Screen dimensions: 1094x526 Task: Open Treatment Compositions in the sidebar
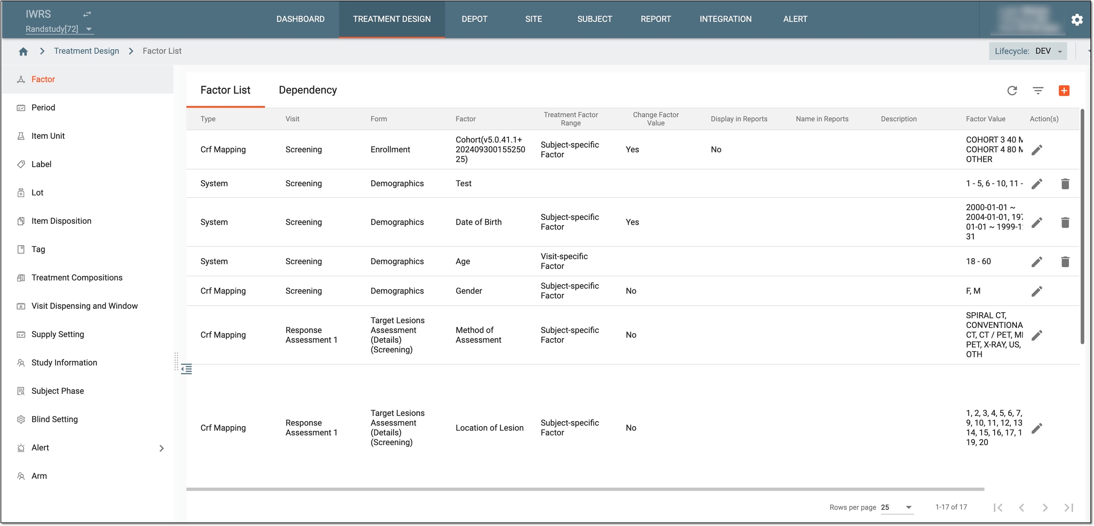pyautogui.click(x=87, y=278)
